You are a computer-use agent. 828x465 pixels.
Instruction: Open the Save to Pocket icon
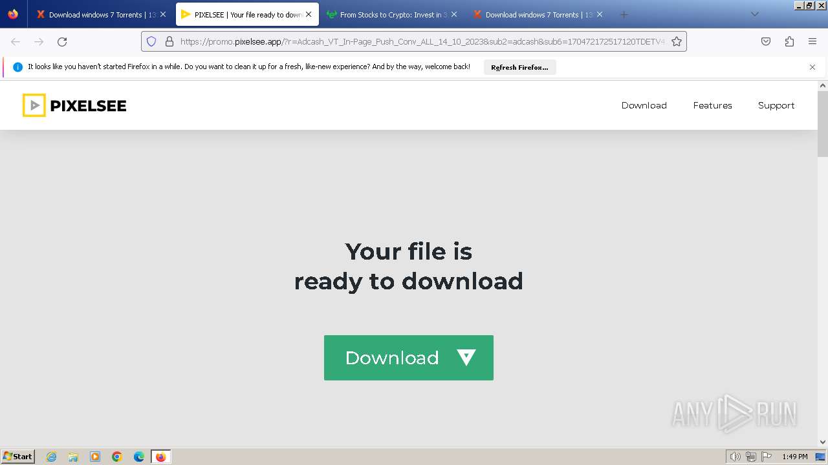tap(766, 41)
